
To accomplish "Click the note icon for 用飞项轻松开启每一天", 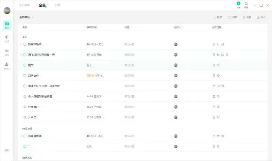I will [214, 55].
